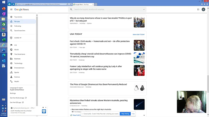Open OneNote from the taskbar
The height and width of the screenshot is (117, 209).
pos(3,14)
